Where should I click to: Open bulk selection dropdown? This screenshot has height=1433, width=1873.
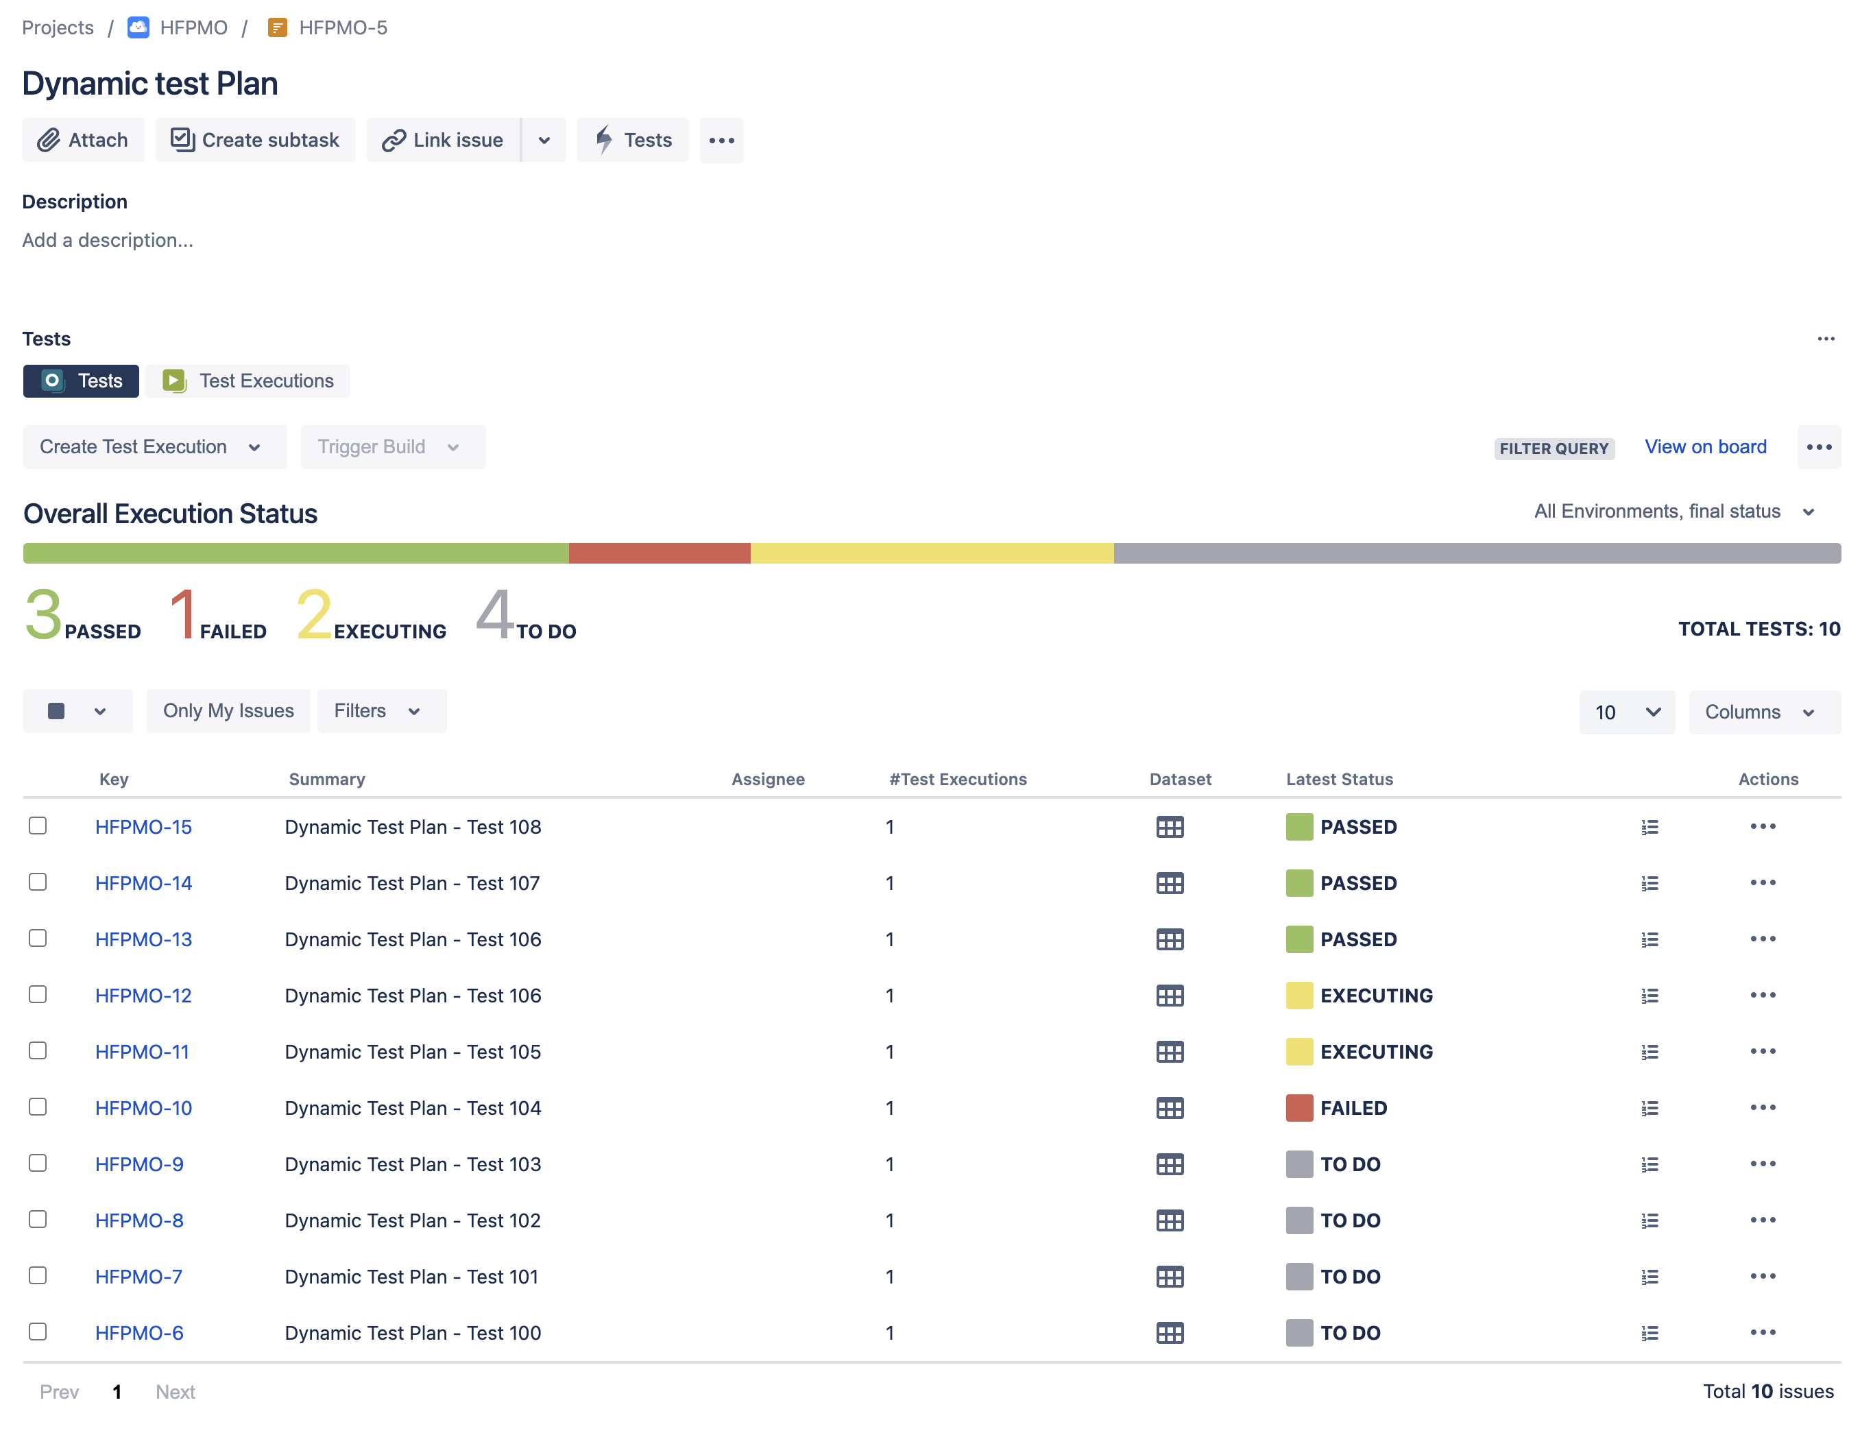(x=77, y=712)
